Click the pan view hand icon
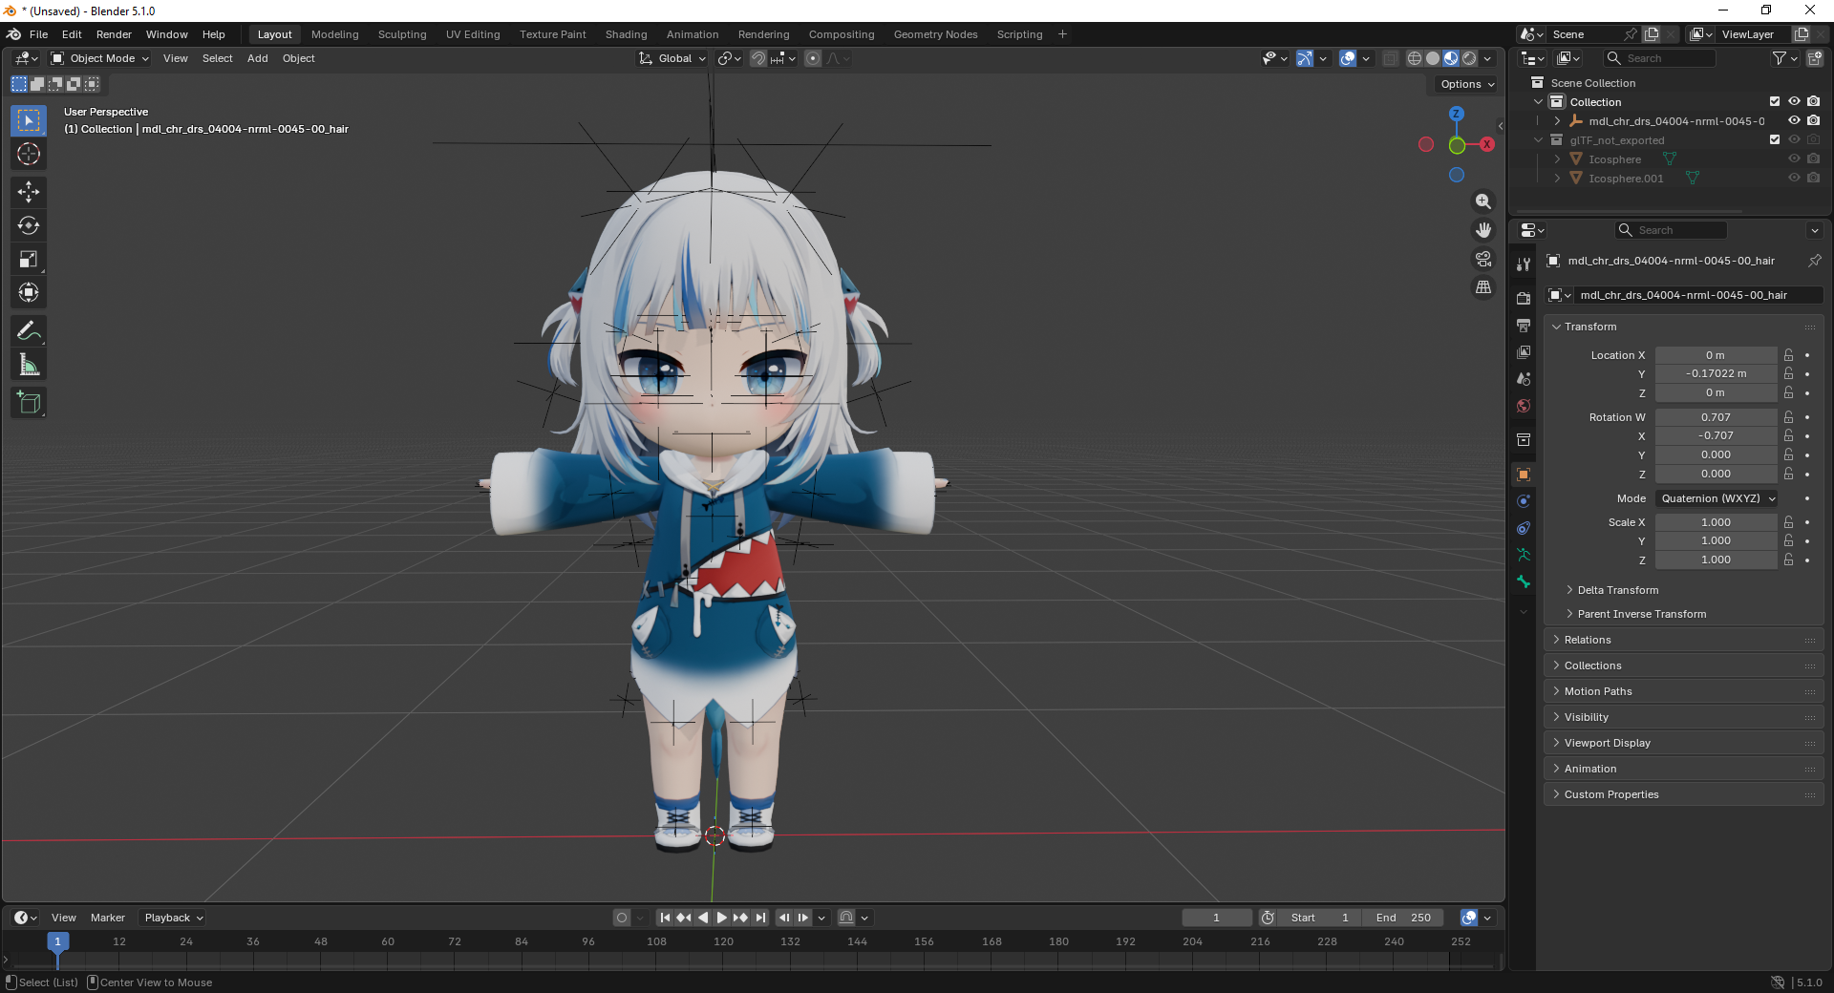Image resolution: width=1834 pixels, height=993 pixels. pyautogui.click(x=1483, y=230)
